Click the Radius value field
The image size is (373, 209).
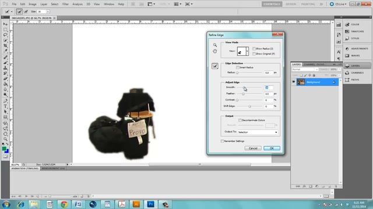pos(269,73)
